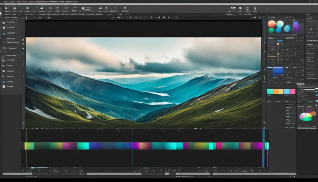Screen dimensions: 318x182
Task: Click the yellow marker line in the timeline
Action: [213, 148]
